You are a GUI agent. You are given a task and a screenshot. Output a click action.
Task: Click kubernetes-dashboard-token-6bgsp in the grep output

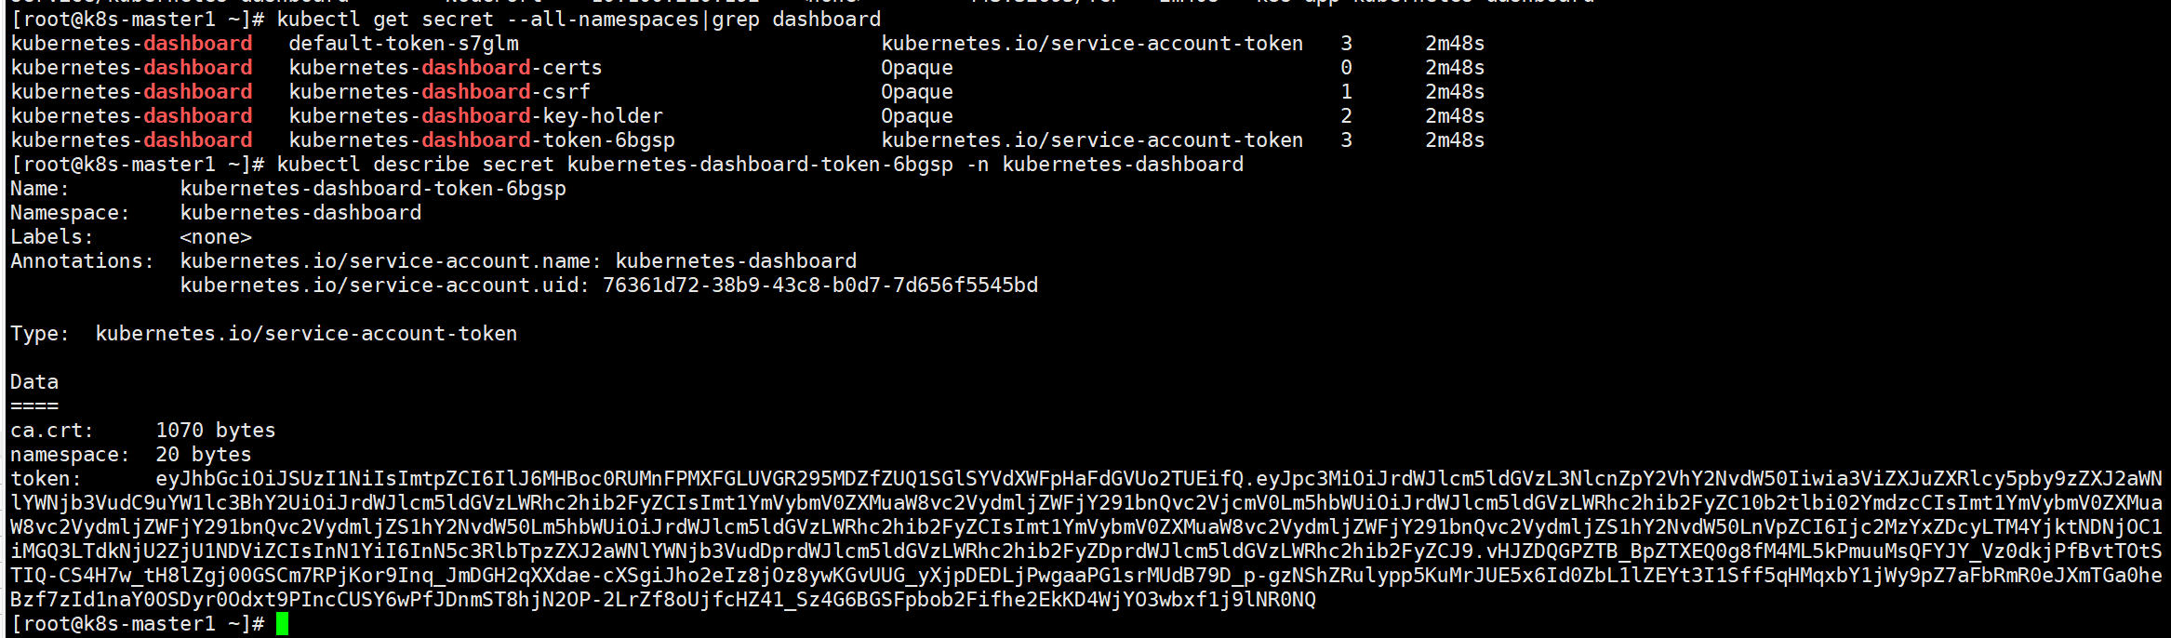pos(482,140)
